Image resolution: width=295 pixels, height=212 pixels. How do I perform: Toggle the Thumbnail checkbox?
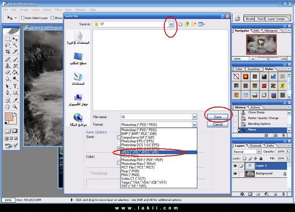(88, 173)
